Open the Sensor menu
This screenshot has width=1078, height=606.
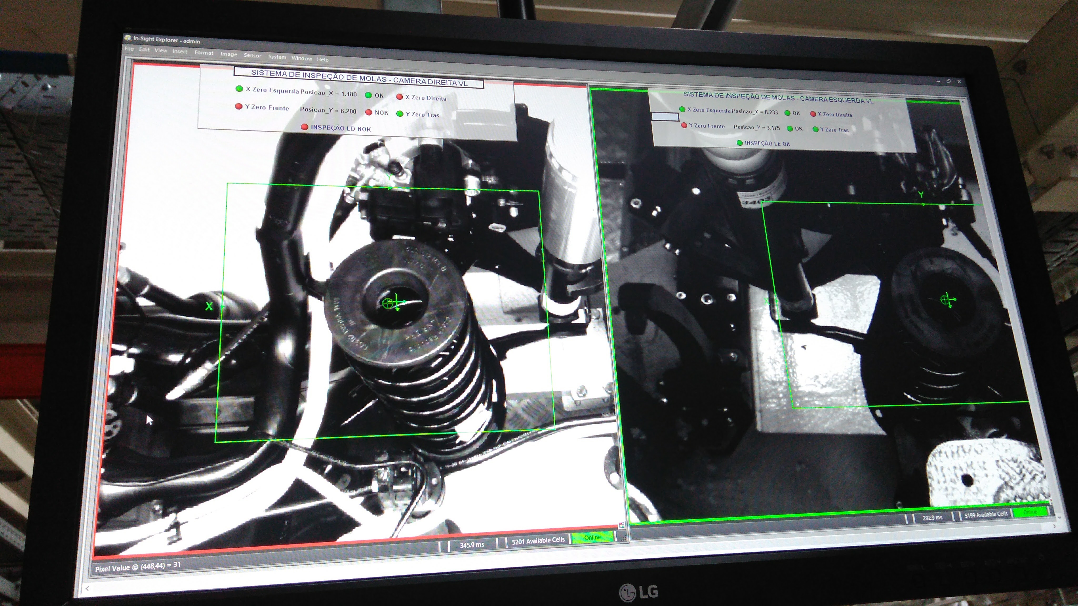coord(252,55)
